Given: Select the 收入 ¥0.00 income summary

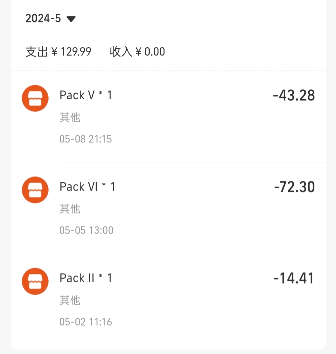Looking at the screenshot, I should click(138, 52).
